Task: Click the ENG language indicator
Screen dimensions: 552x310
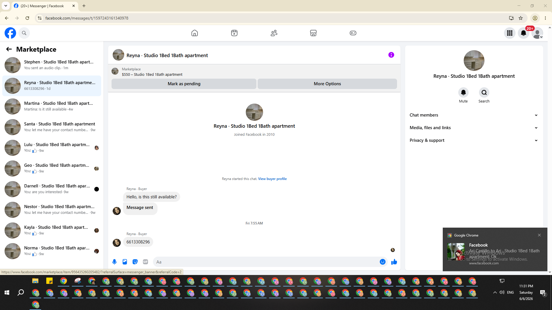Action: (511, 292)
